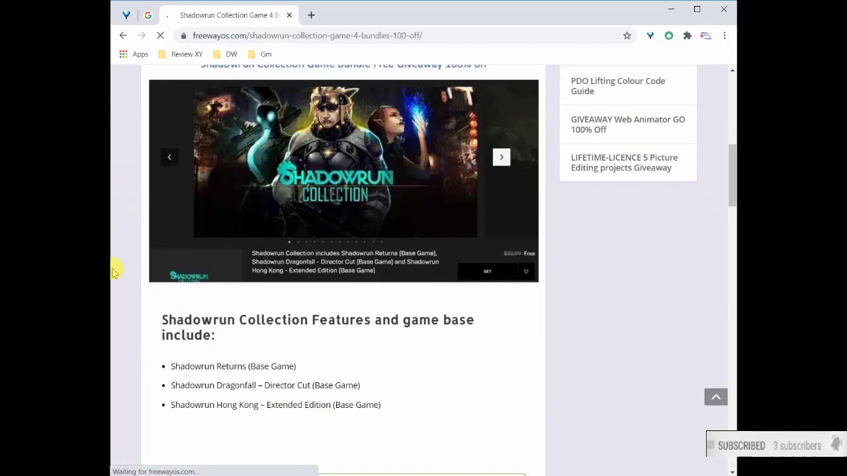Click the Shadowrun logo thumbnail
The width and height of the screenshot is (847, 476).
tap(189, 276)
